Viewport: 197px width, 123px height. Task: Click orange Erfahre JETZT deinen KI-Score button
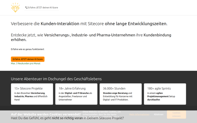(x=28, y=59)
